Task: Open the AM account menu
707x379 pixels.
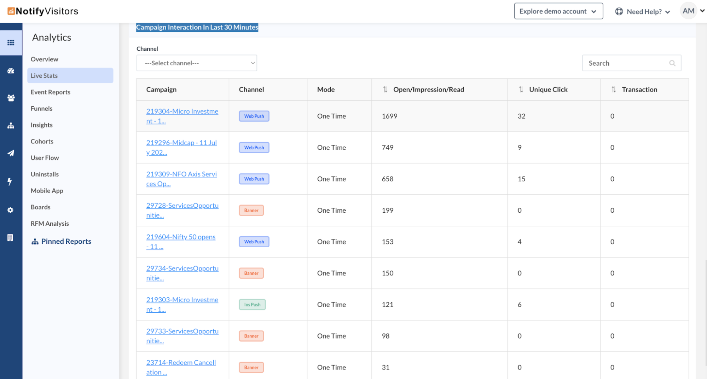Action: point(692,11)
